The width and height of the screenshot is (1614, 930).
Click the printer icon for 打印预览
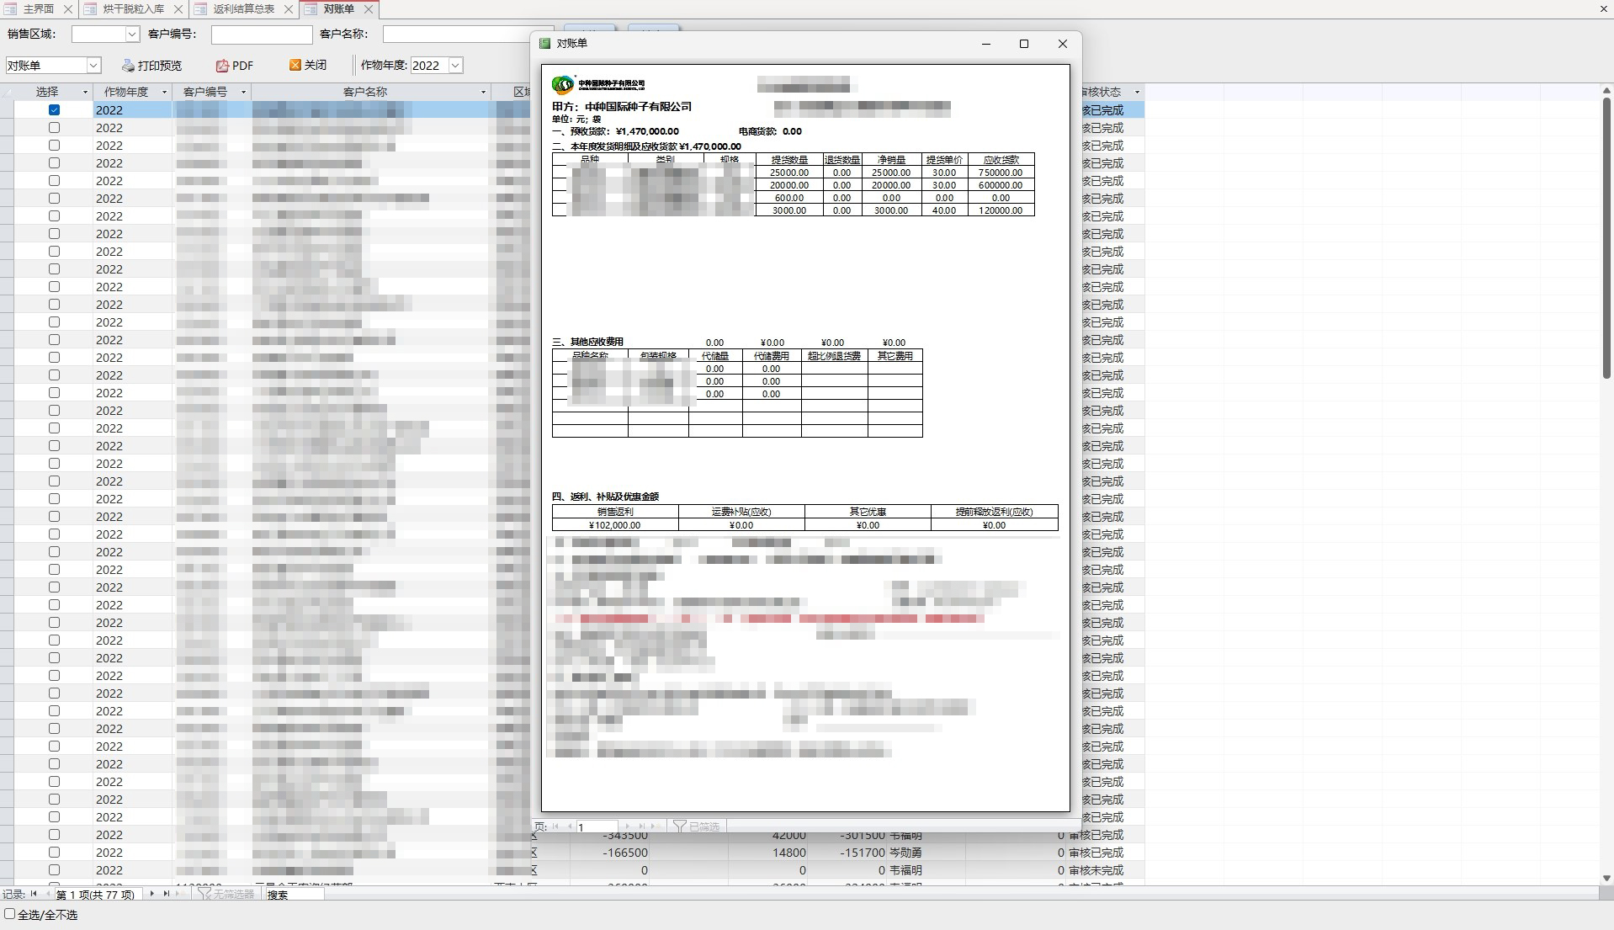tap(128, 66)
